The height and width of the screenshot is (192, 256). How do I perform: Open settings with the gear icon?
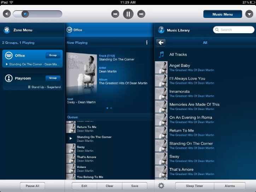[x=161, y=186]
